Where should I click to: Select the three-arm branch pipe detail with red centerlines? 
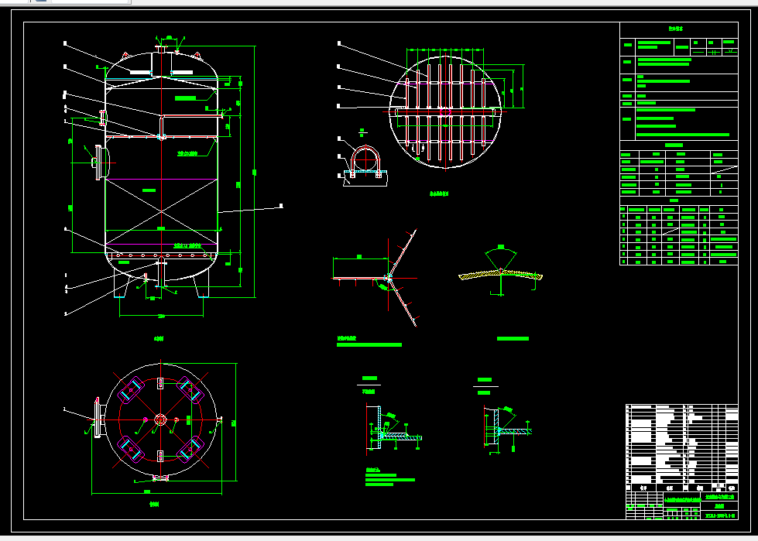coord(376,278)
